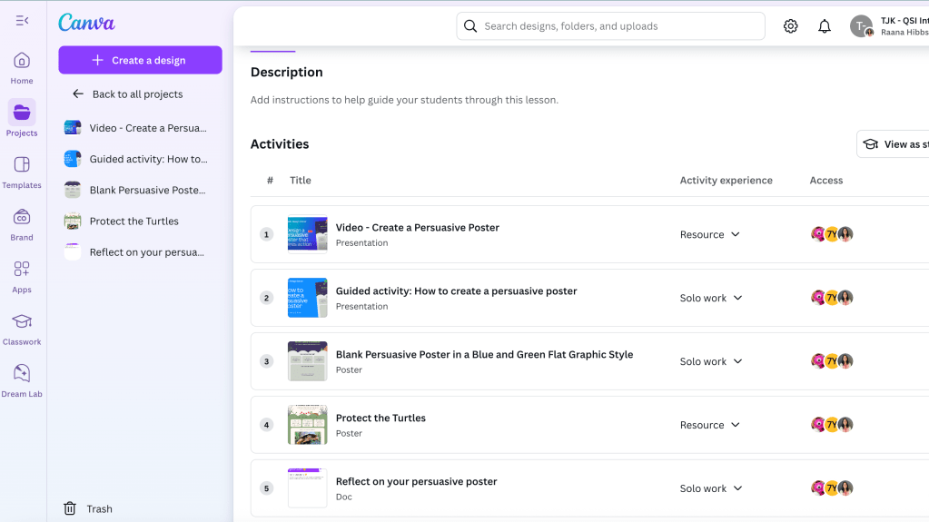Check notifications bell icon
Viewport: 929px width, 522px height.
point(824,26)
